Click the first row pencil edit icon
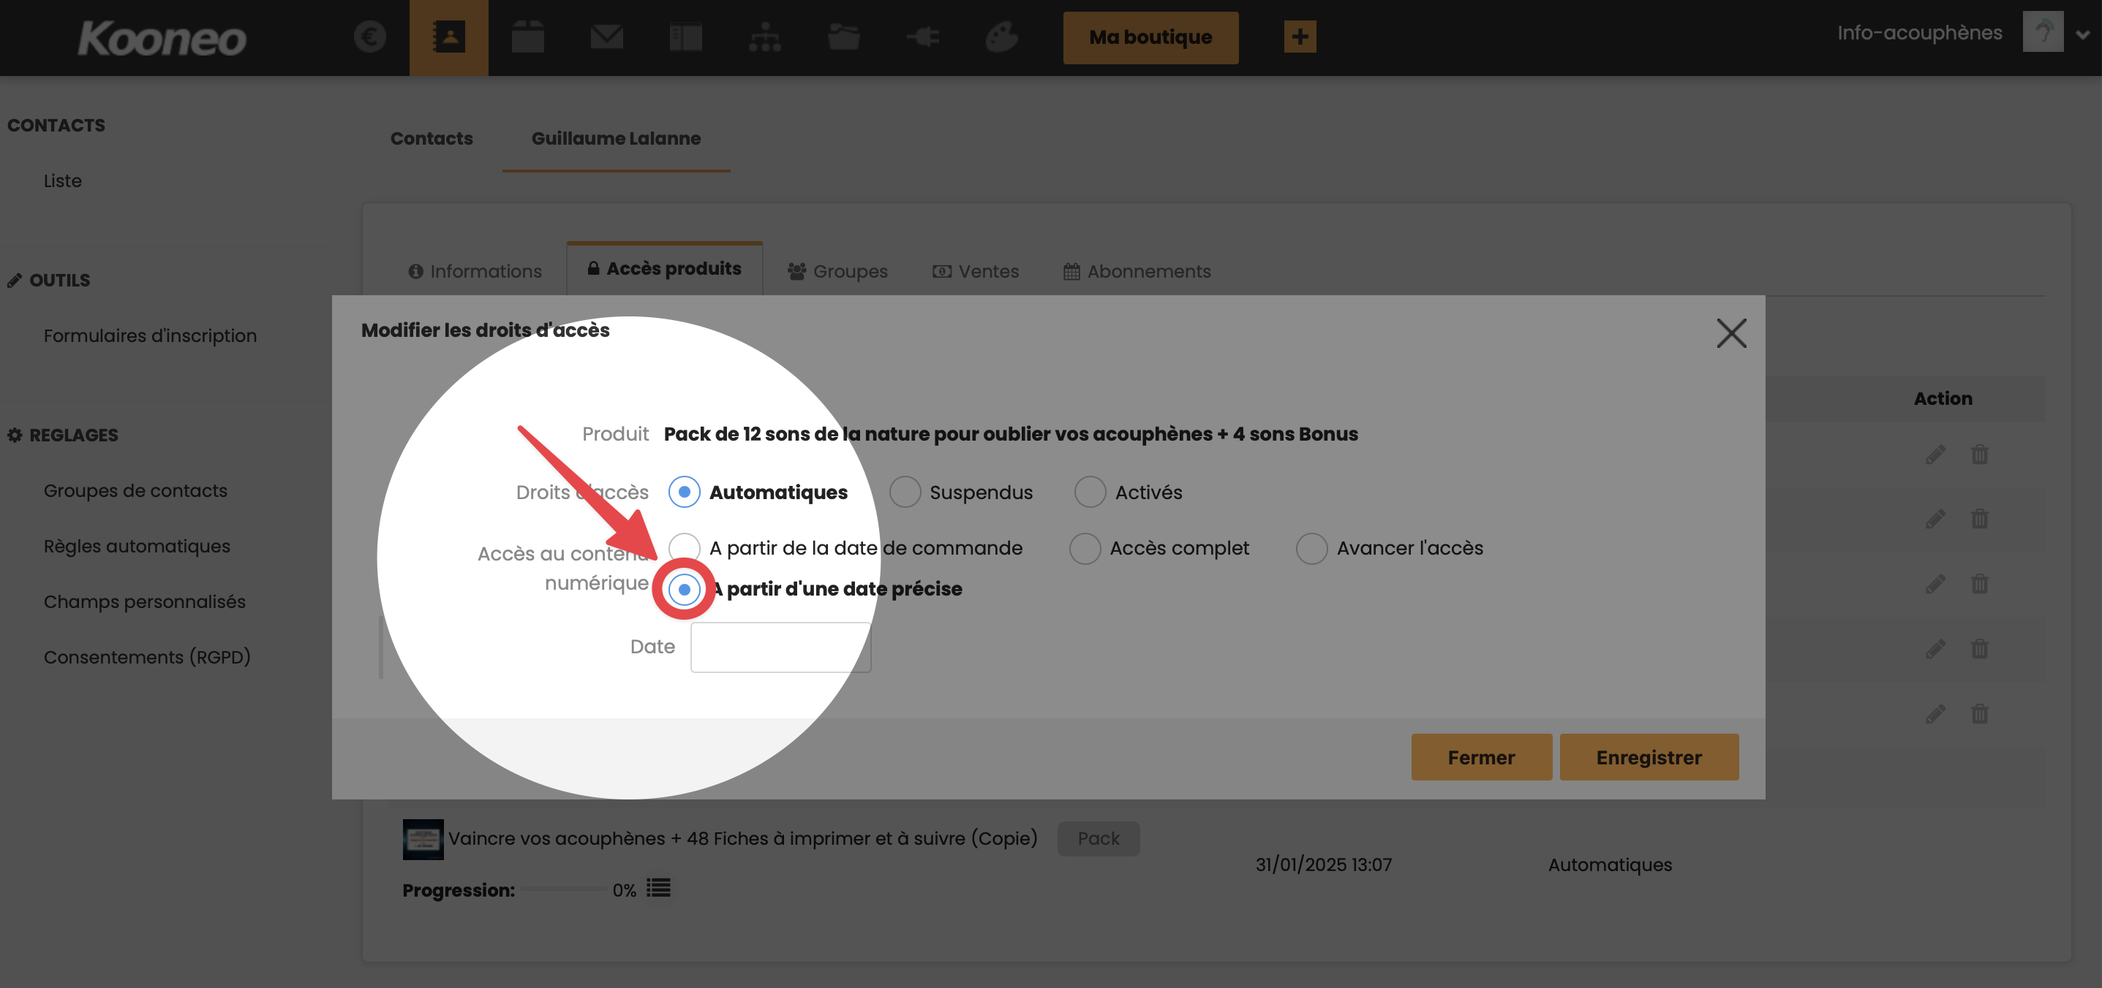This screenshot has height=988, width=2102. click(x=1935, y=454)
